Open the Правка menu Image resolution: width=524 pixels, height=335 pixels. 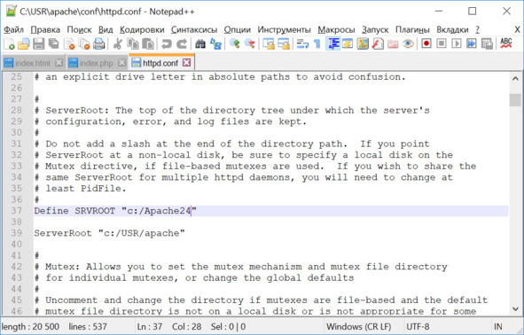45,30
